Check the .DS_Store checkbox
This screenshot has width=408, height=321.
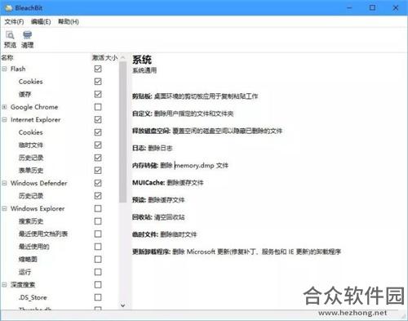point(98,297)
